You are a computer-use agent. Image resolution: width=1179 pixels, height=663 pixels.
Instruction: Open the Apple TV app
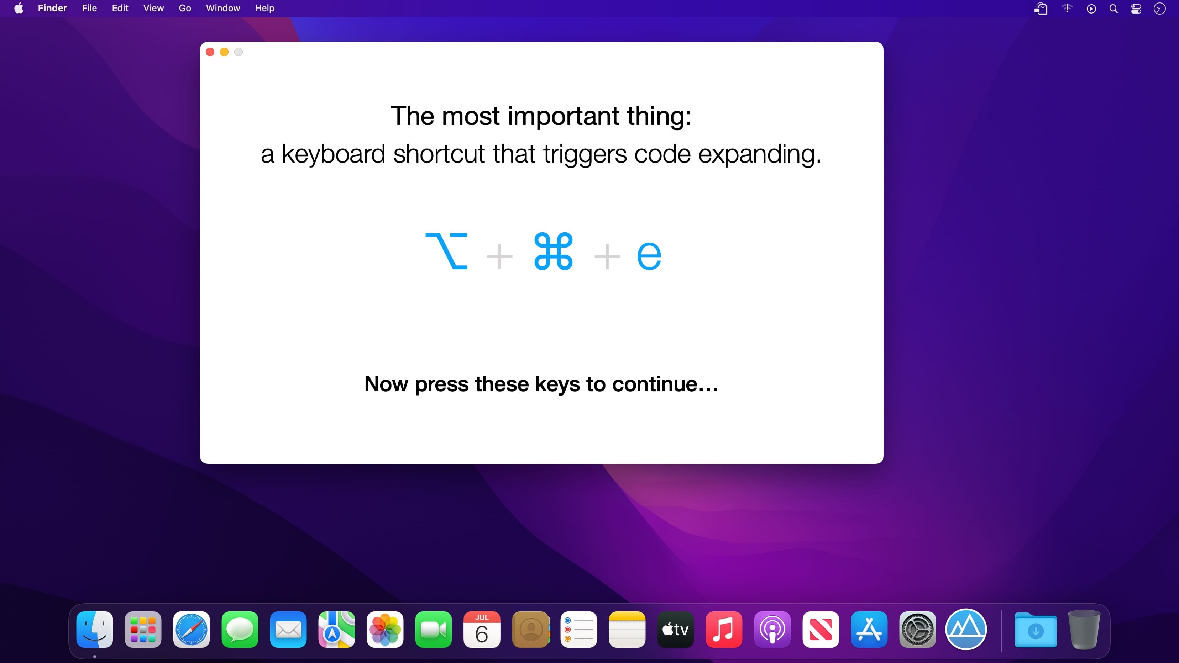[676, 630]
